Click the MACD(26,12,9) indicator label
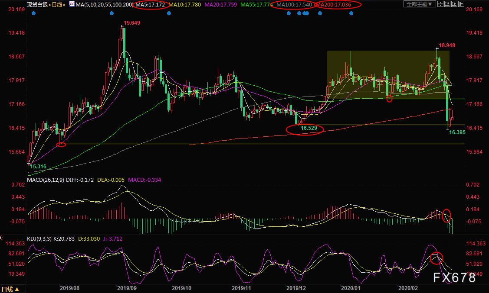Image resolution: width=489 pixels, height=293 pixels. (46, 180)
